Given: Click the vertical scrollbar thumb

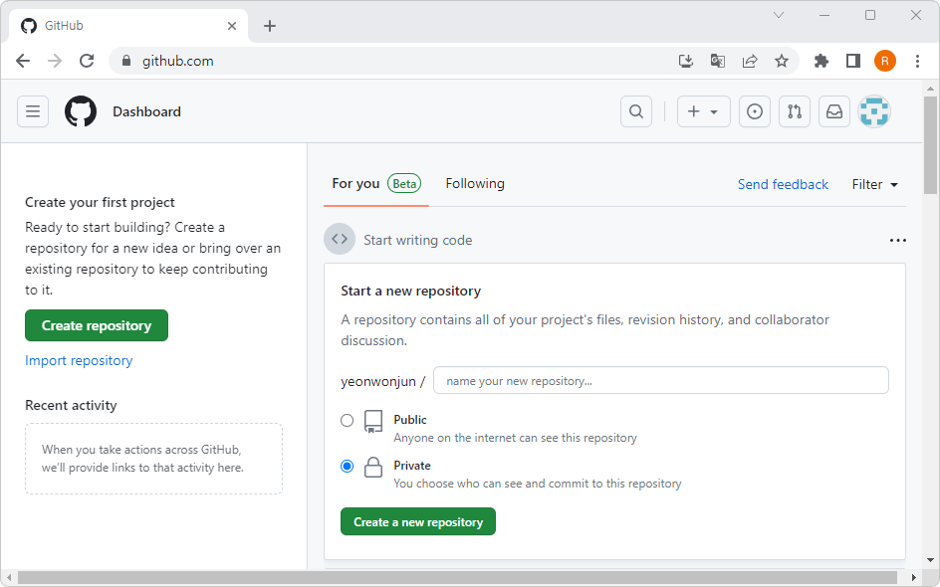Looking at the screenshot, I should (x=930, y=145).
